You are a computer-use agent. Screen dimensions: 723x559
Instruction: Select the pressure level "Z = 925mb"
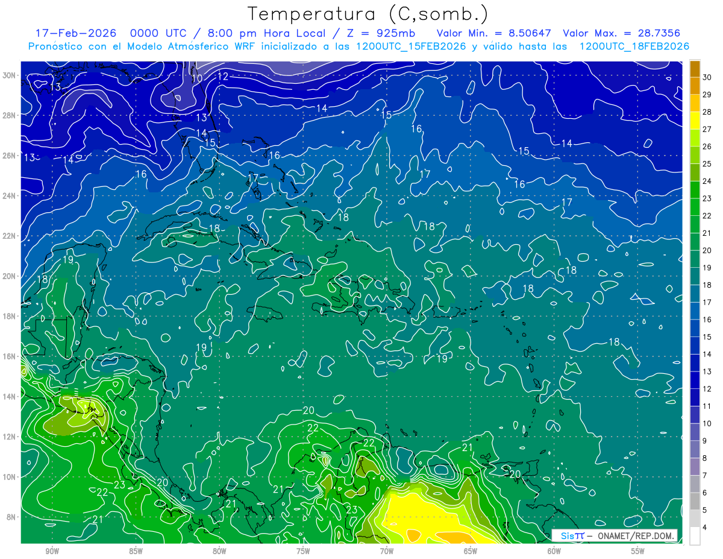[x=380, y=33]
